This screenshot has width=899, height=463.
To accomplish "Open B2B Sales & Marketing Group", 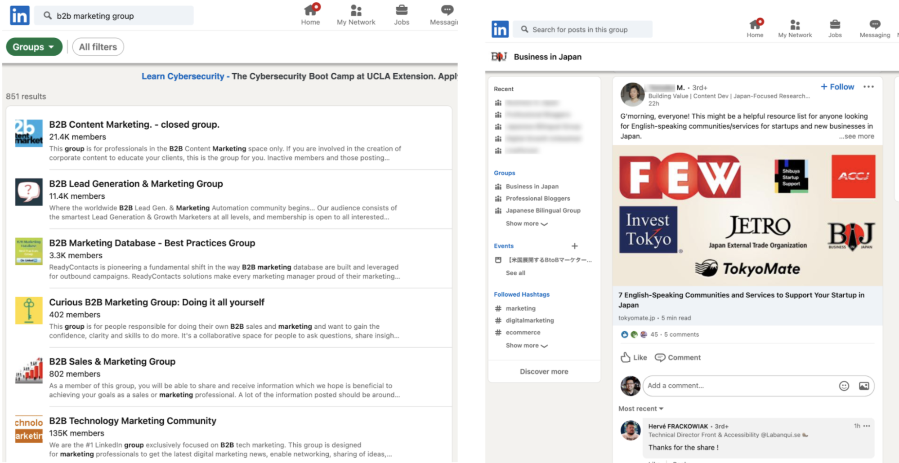I will [x=112, y=361].
